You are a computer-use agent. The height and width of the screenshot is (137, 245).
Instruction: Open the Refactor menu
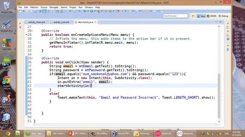pyautogui.click(x=34, y=7)
